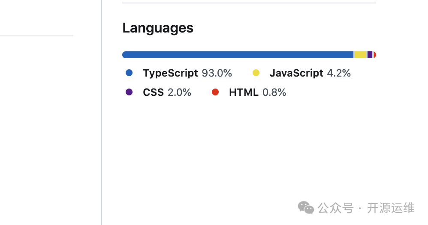
Task: Click the red dot beside HTML
Action: pyautogui.click(x=215, y=92)
